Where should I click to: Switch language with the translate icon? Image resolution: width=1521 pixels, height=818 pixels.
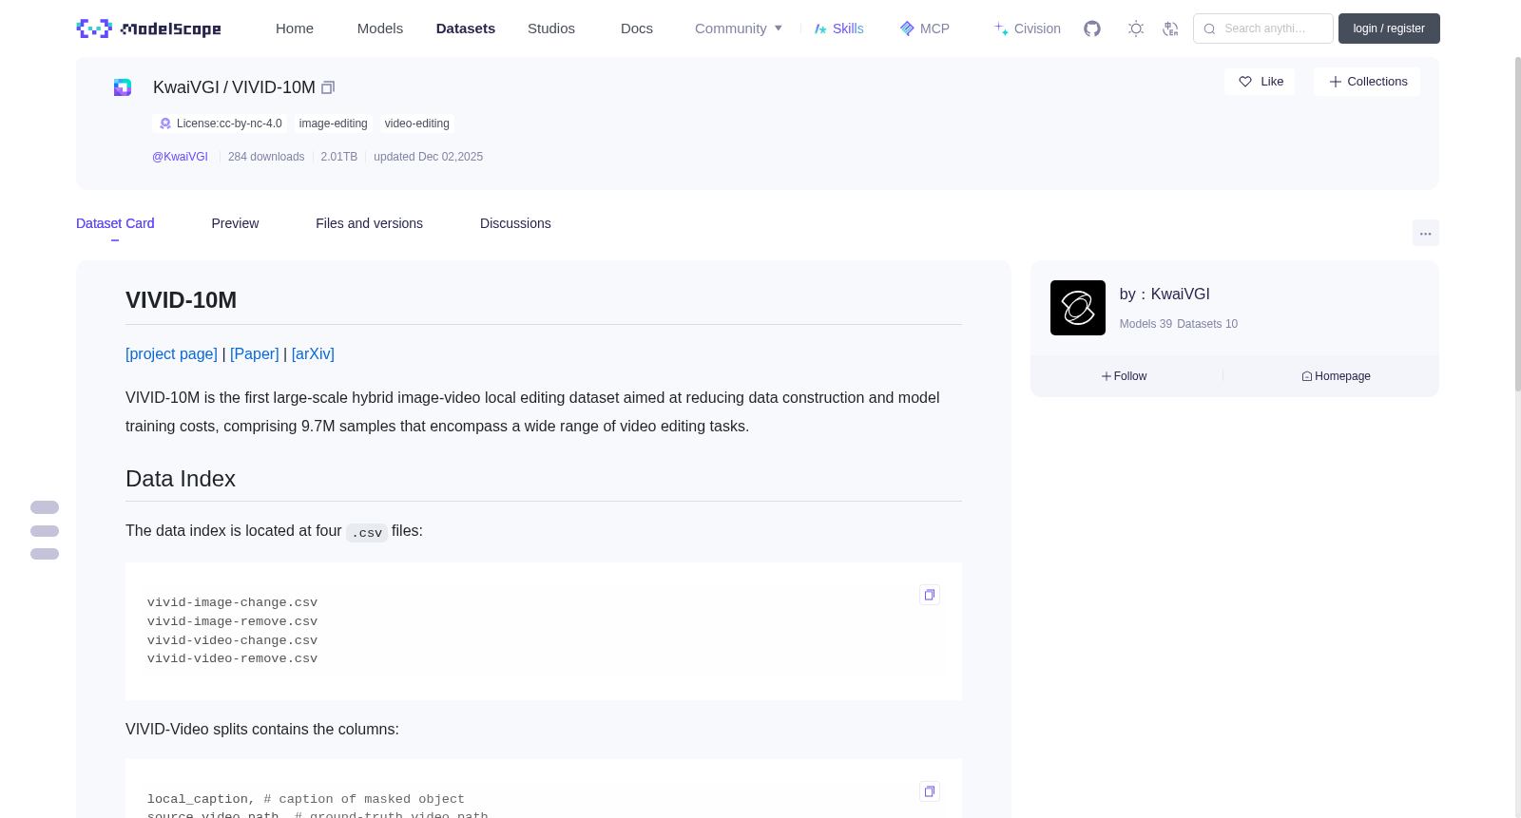click(1170, 29)
